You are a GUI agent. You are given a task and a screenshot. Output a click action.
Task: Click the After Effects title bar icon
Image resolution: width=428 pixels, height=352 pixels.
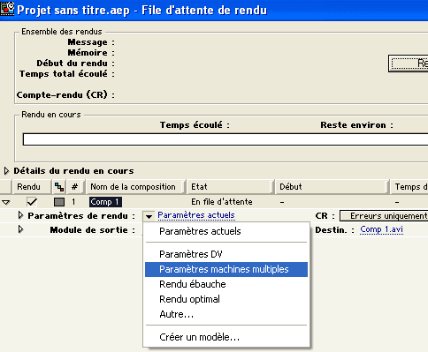[x=7, y=9]
